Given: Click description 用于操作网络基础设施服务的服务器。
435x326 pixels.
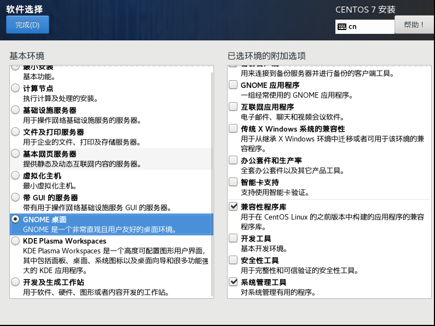Looking at the screenshot, I should coord(82,121).
